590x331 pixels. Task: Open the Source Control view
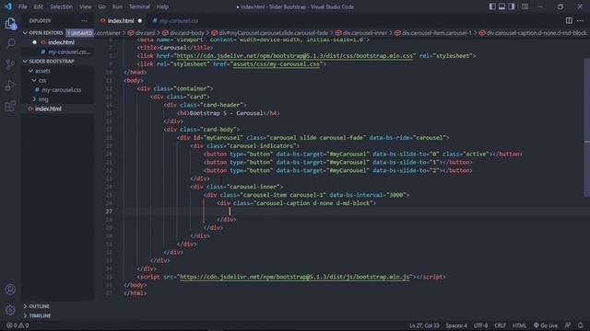pyautogui.click(x=10, y=64)
